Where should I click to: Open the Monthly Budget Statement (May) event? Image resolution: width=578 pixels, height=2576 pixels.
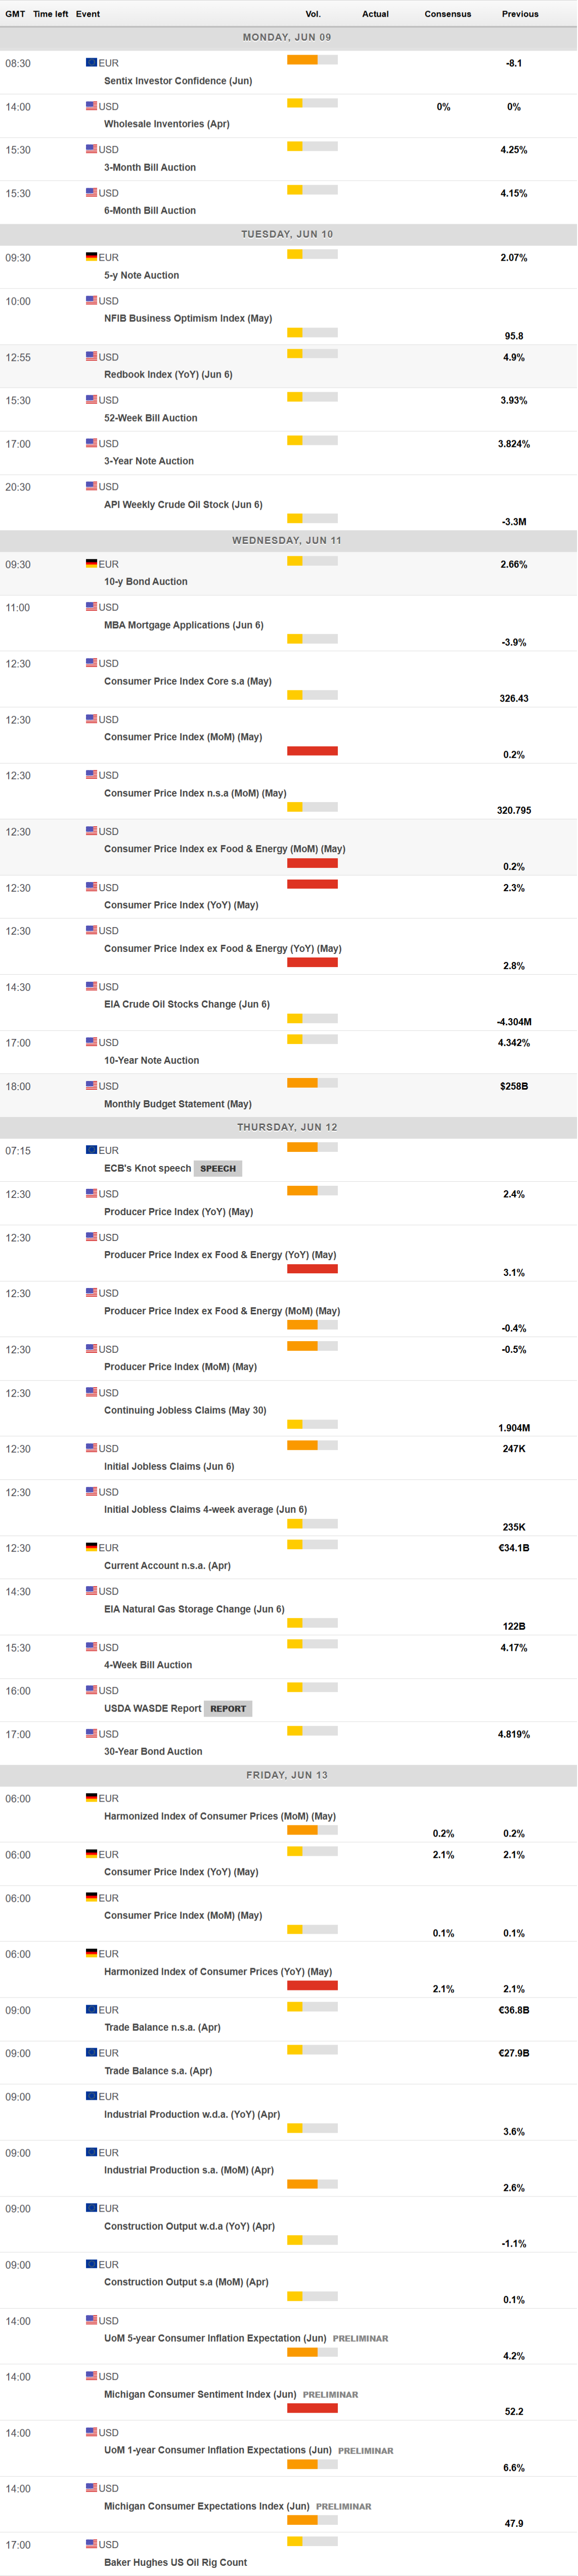click(177, 1104)
